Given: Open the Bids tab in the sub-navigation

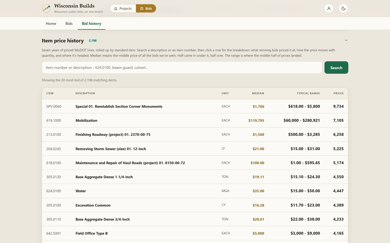Looking at the screenshot, I should [x=69, y=23].
